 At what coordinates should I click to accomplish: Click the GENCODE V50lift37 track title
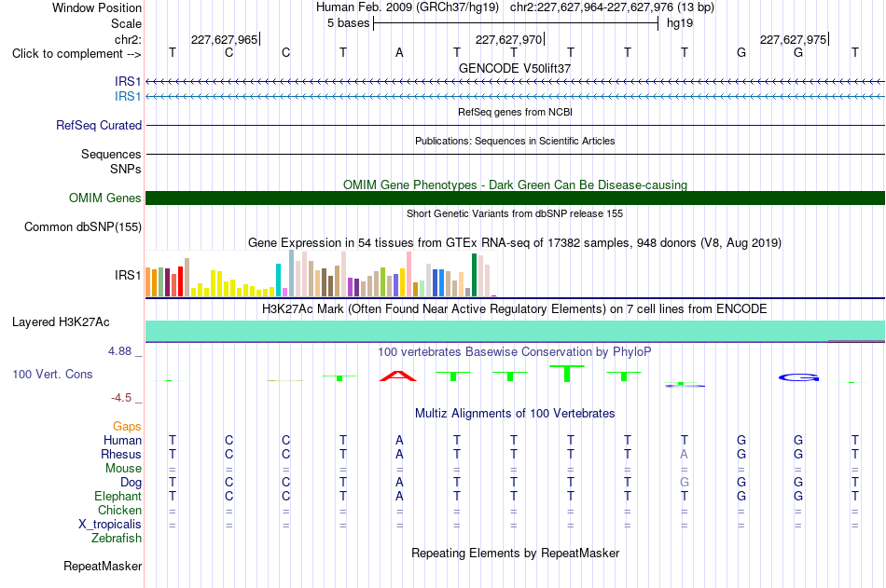515,68
